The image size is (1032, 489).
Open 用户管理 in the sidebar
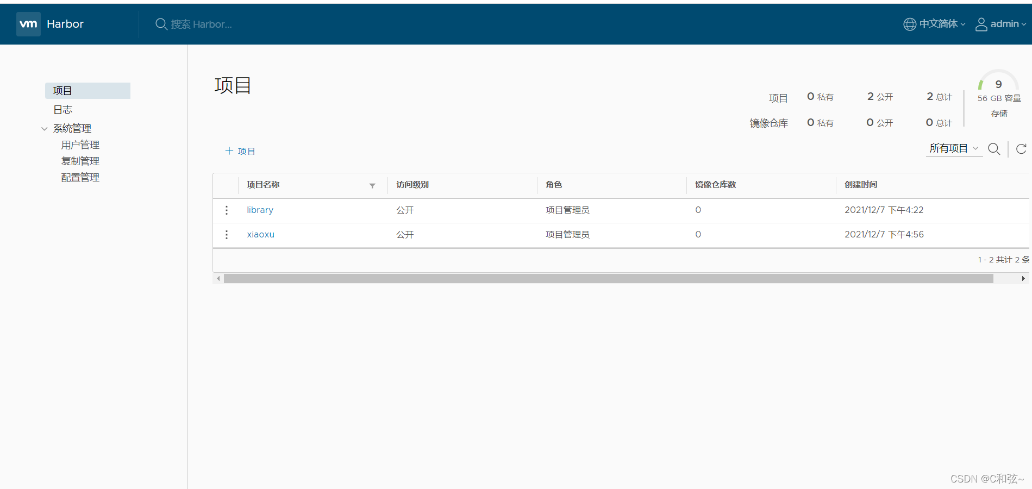(80, 145)
